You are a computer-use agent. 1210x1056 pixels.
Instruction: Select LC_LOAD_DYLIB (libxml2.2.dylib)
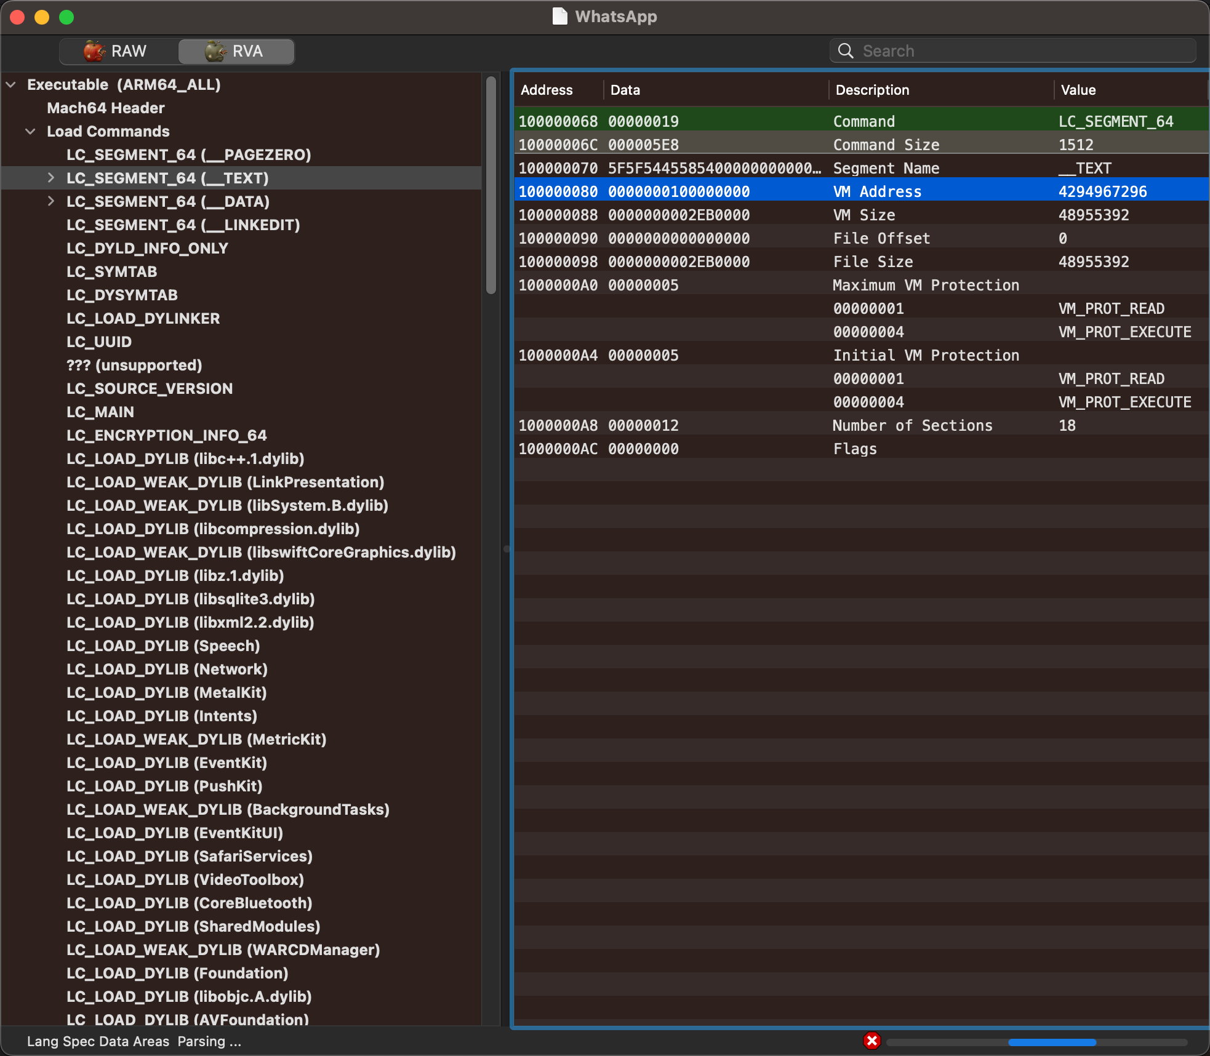(x=191, y=622)
